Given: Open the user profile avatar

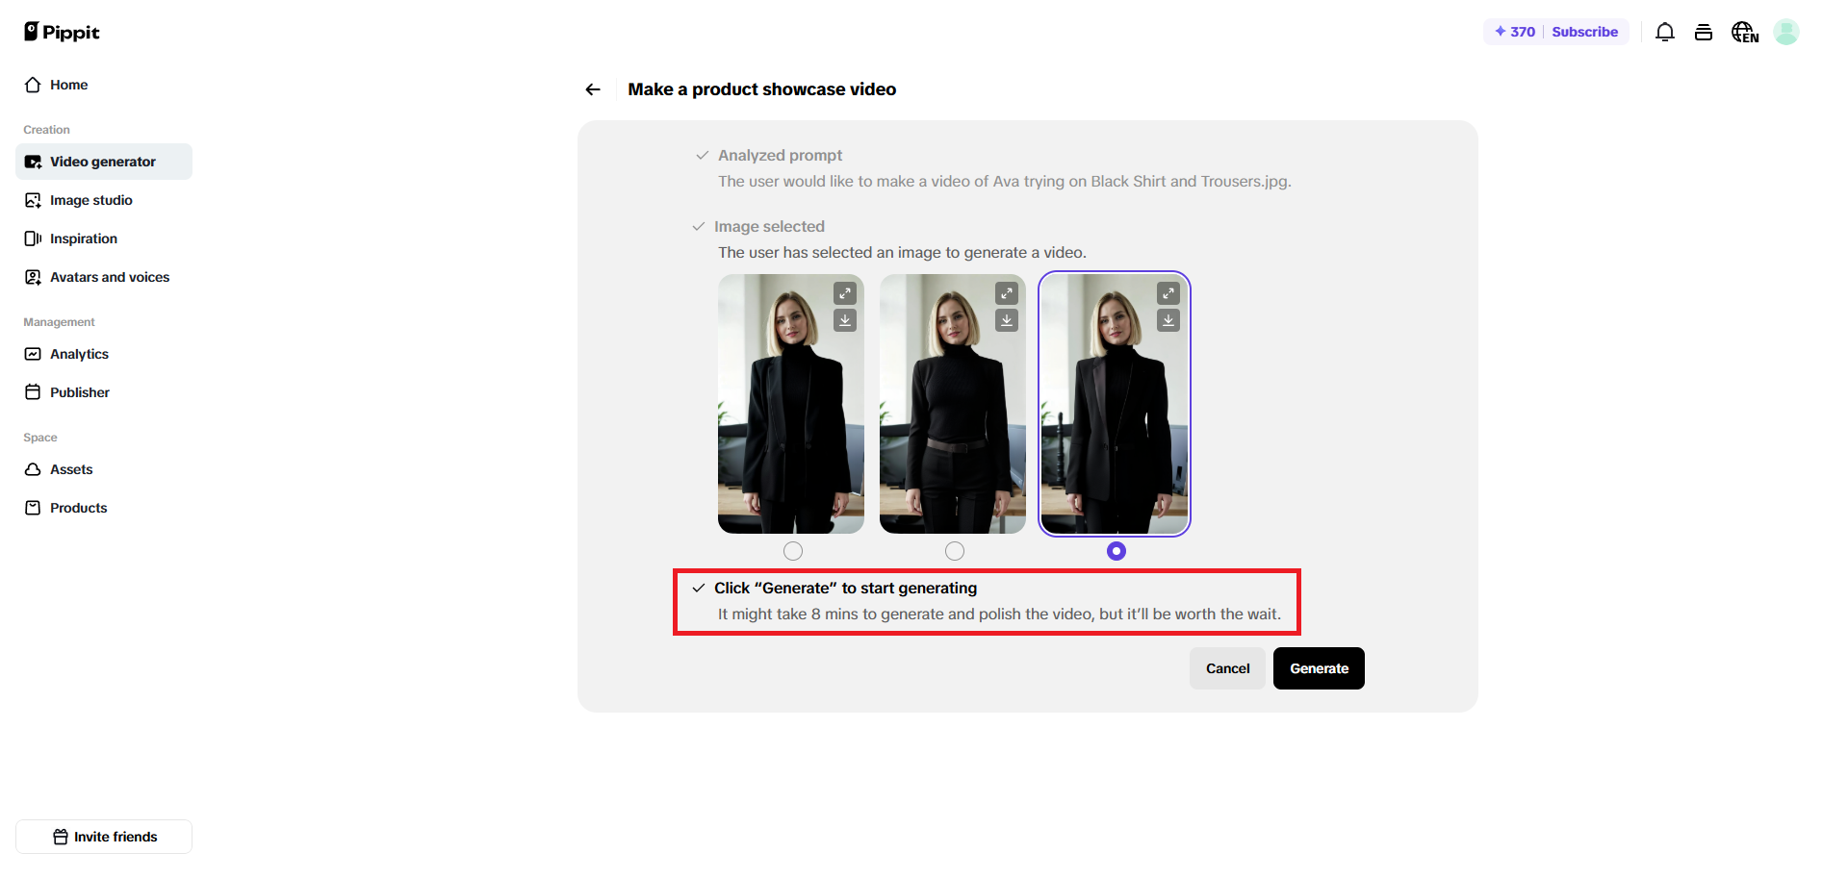Looking at the screenshot, I should (1786, 32).
